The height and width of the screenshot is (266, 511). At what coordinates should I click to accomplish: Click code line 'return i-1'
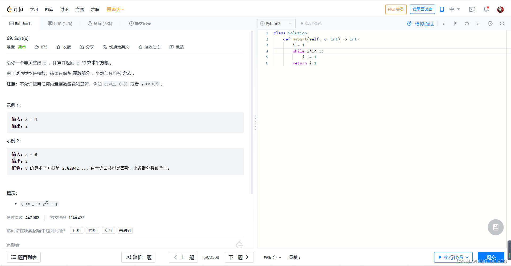coord(304,63)
